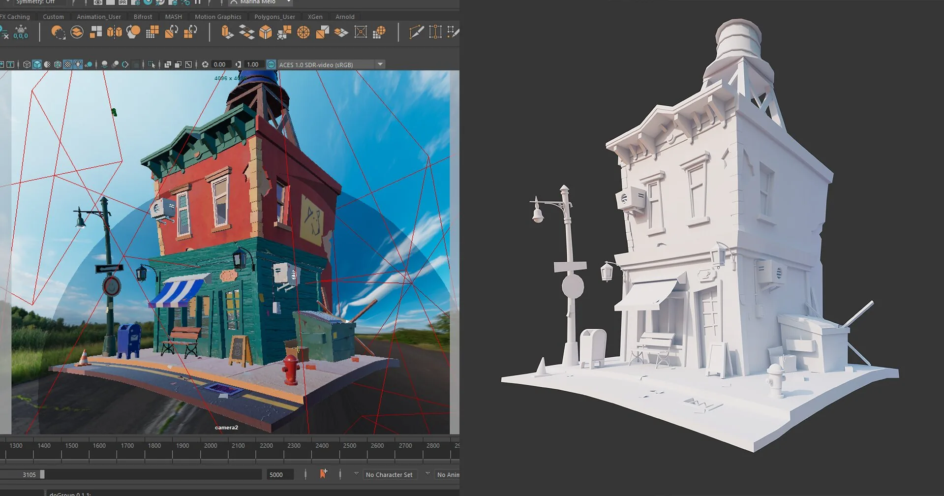The image size is (944, 496).
Task: Switch to the Arnold shelf tab
Action: tap(345, 17)
